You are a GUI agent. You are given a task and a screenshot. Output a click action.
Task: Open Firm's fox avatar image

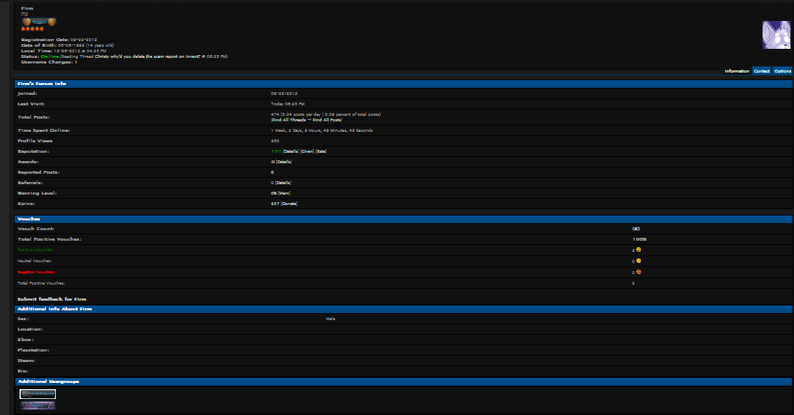(777, 35)
